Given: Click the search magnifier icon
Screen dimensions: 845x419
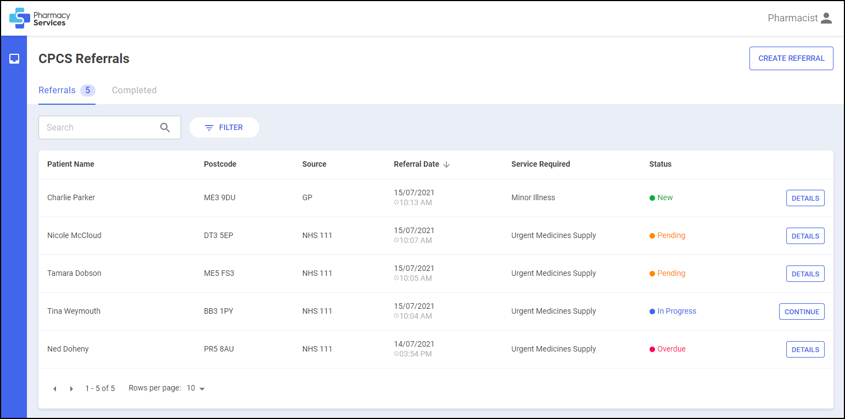Looking at the screenshot, I should tap(165, 128).
